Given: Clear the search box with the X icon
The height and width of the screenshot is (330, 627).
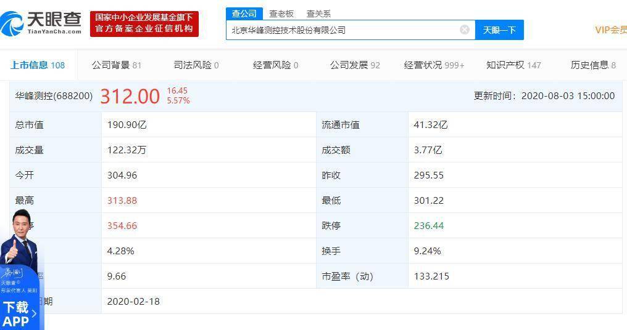Looking at the screenshot, I should 464,30.
